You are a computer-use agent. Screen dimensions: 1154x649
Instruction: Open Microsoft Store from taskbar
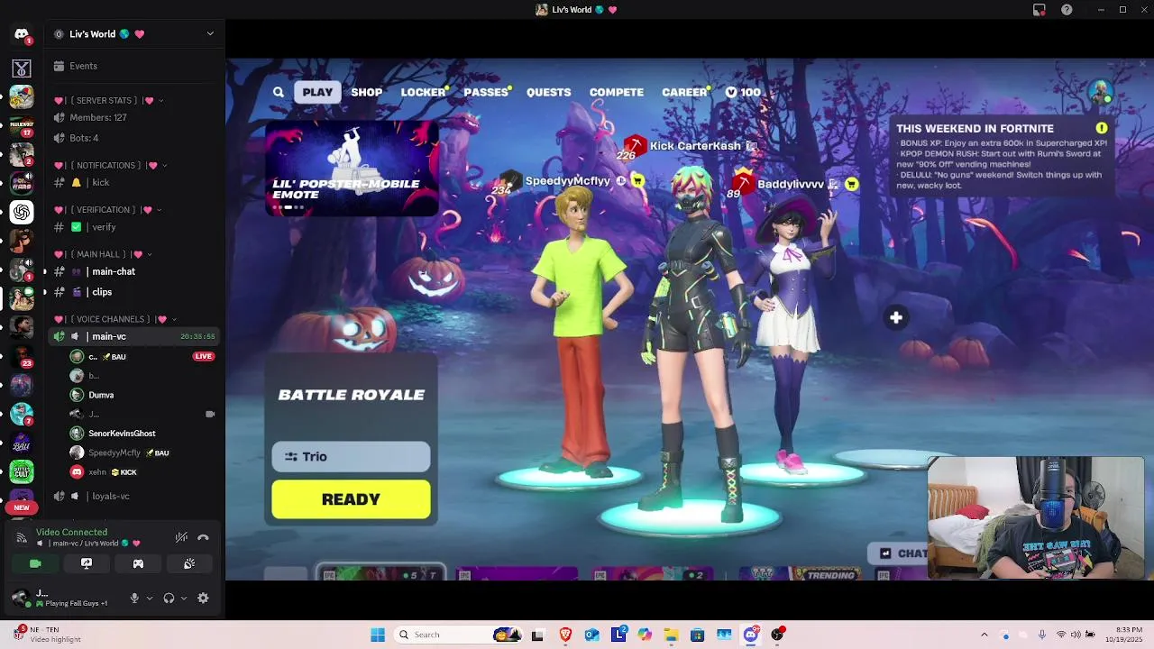tap(698, 635)
